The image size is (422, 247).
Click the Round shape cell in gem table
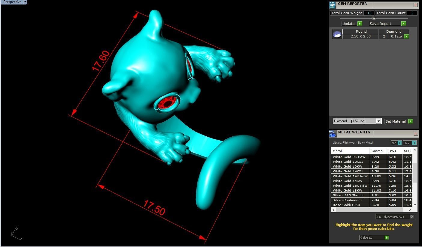pyautogui.click(x=361, y=31)
